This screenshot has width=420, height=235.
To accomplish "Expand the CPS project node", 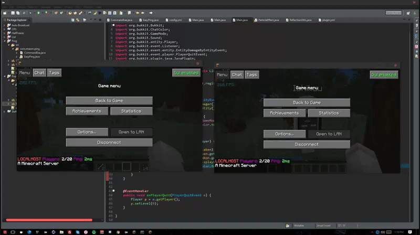I will pyautogui.click(x=4, y=29).
